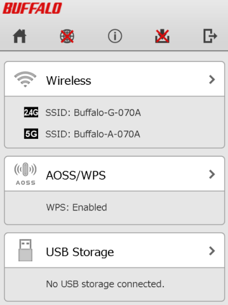Click the logout door-arrow icon
228x305 pixels.
pyautogui.click(x=210, y=36)
